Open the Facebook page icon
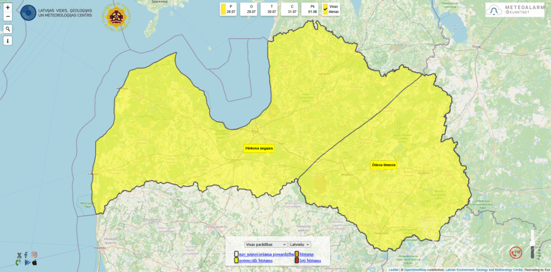The height and width of the screenshot is (272, 551). click(26, 255)
